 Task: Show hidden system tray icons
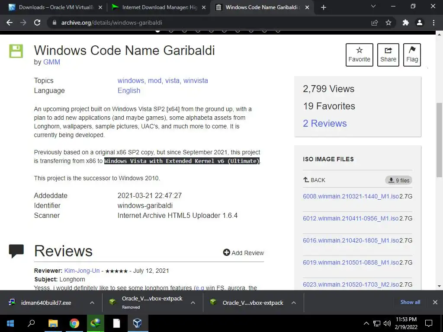point(366,323)
